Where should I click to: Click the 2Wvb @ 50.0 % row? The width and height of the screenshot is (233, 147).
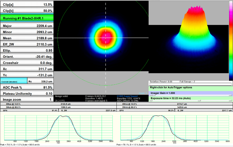pos(175,107)
